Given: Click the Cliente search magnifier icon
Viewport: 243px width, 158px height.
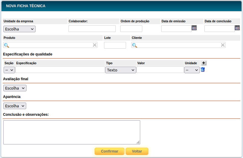Looking at the screenshot, I should (x=135, y=45).
